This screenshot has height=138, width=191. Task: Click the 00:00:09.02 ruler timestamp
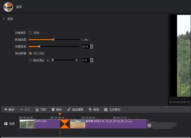point(89,118)
